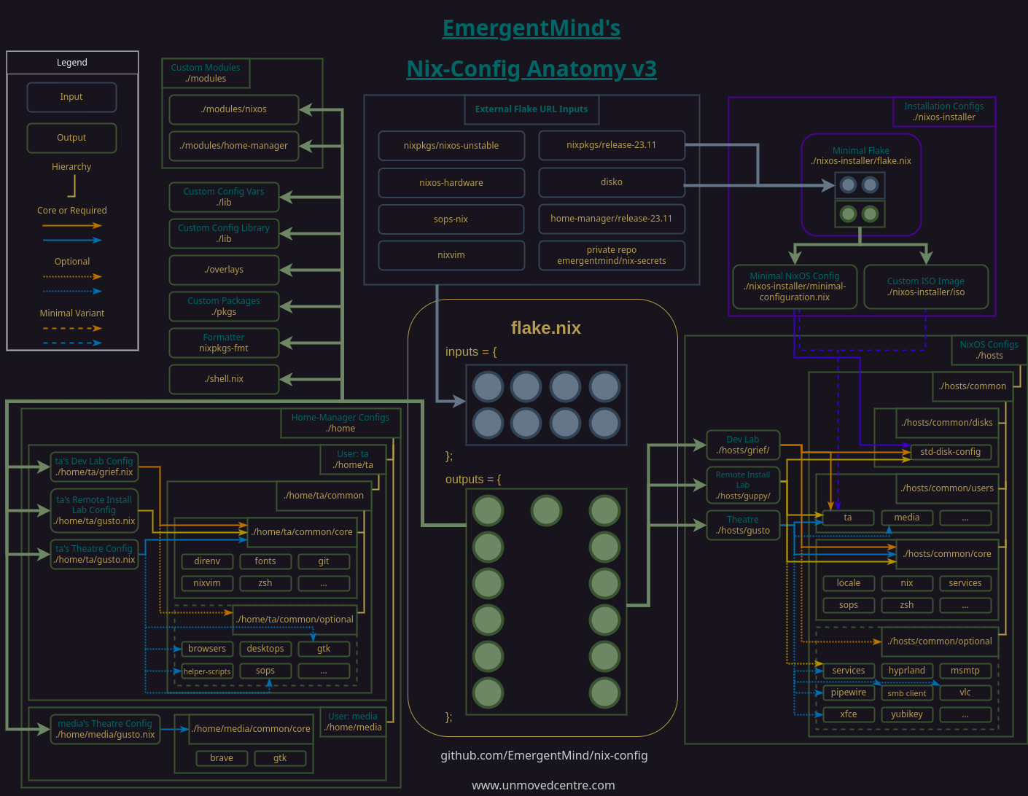This screenshot has height=796, width=1028.
Task: Click the smb client box
Action: click(x=907, y=693)
